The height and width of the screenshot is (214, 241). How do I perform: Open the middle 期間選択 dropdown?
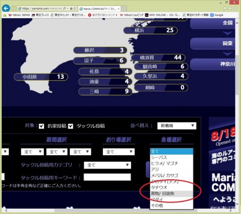coord(57,152)
